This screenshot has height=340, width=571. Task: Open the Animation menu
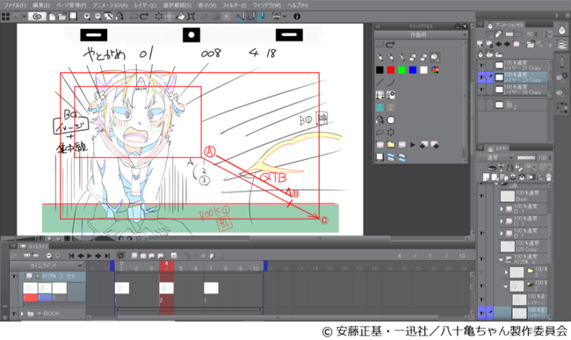pyautogui.click(x=111, y=5)
